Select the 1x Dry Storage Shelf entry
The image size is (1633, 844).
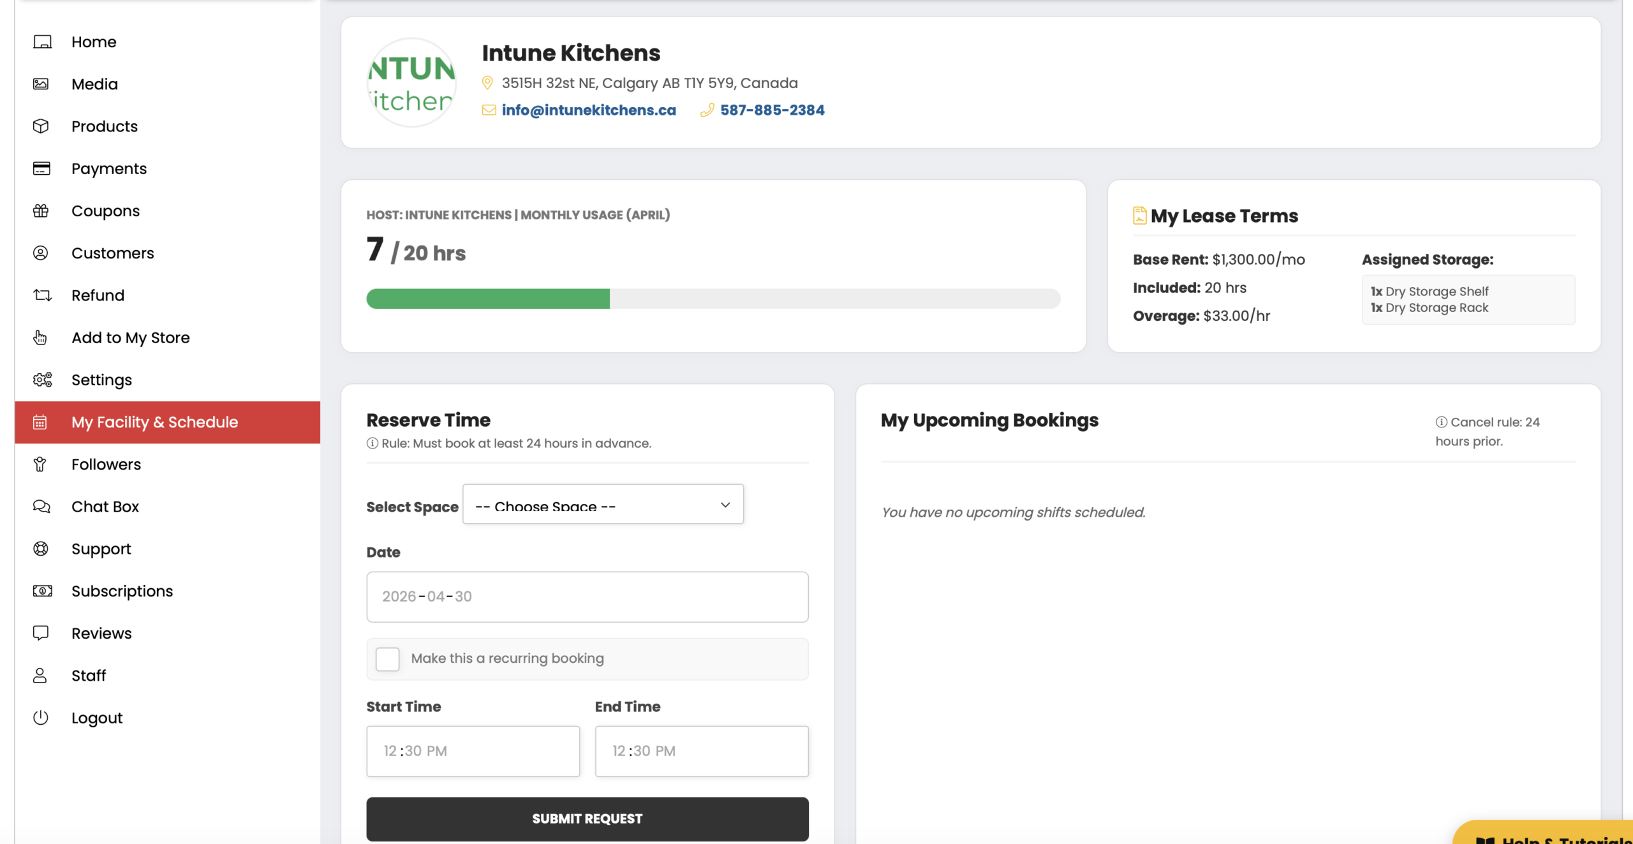[1430, 292]
